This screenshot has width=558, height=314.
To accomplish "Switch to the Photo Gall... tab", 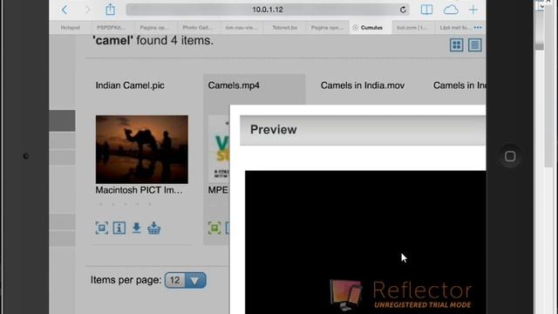I will [197, 27].
